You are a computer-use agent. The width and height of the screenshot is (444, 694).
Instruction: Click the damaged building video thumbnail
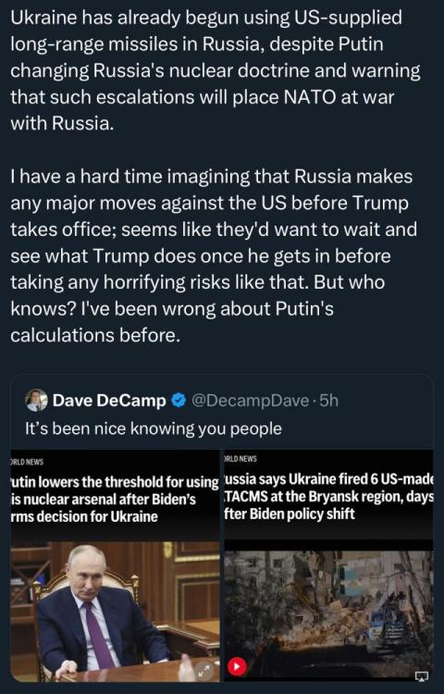[328, 616]
